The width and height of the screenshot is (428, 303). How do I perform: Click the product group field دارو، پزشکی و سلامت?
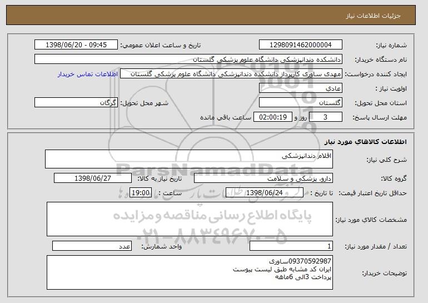point(263,178)
